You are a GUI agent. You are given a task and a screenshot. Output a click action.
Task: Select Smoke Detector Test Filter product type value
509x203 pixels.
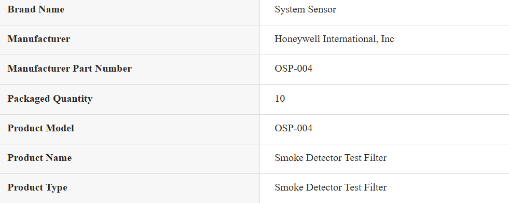[x=331, y=187]
